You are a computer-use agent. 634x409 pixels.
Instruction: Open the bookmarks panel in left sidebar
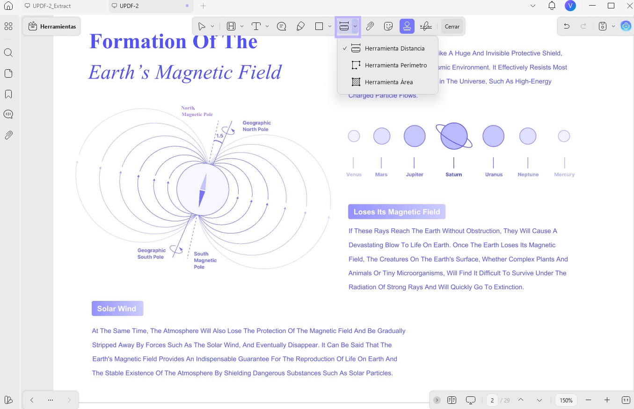[8, 94]
